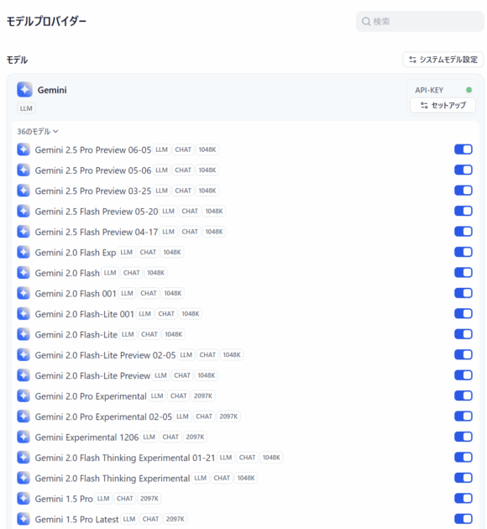The width and height of the screenshot is (487, 529).
Task: Click the Gemini 2.5 Pro Preview 06-05 icon
Action: tap(24, 149)
